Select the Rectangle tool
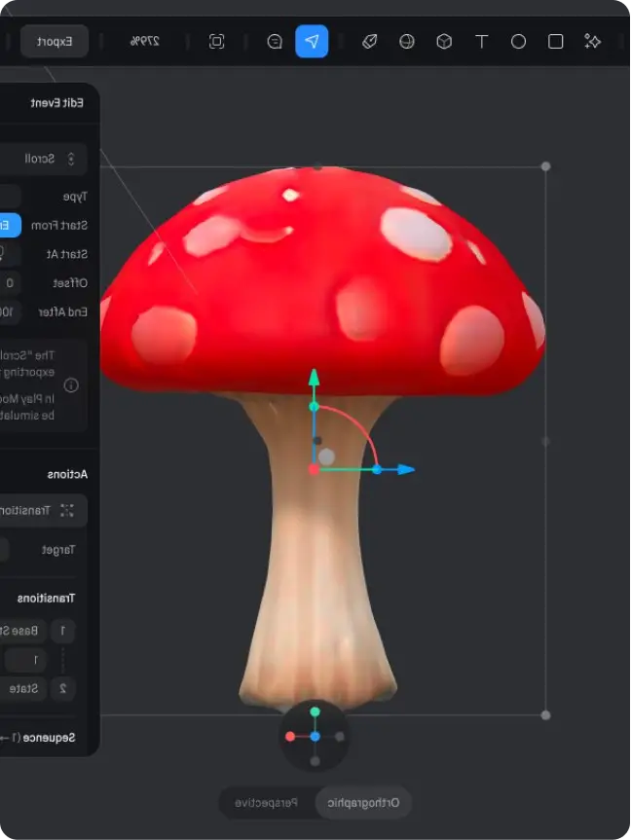 pos(555,42)
